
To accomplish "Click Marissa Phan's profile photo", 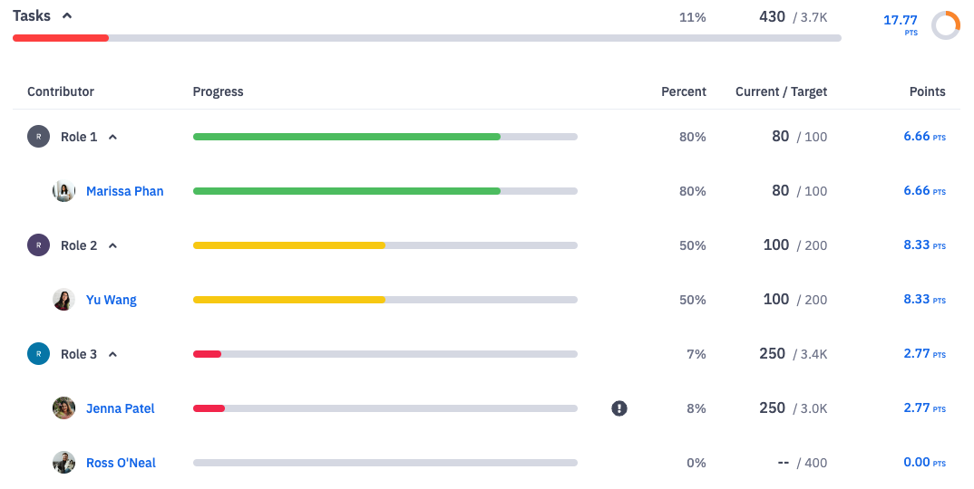I will click(63, 191).
